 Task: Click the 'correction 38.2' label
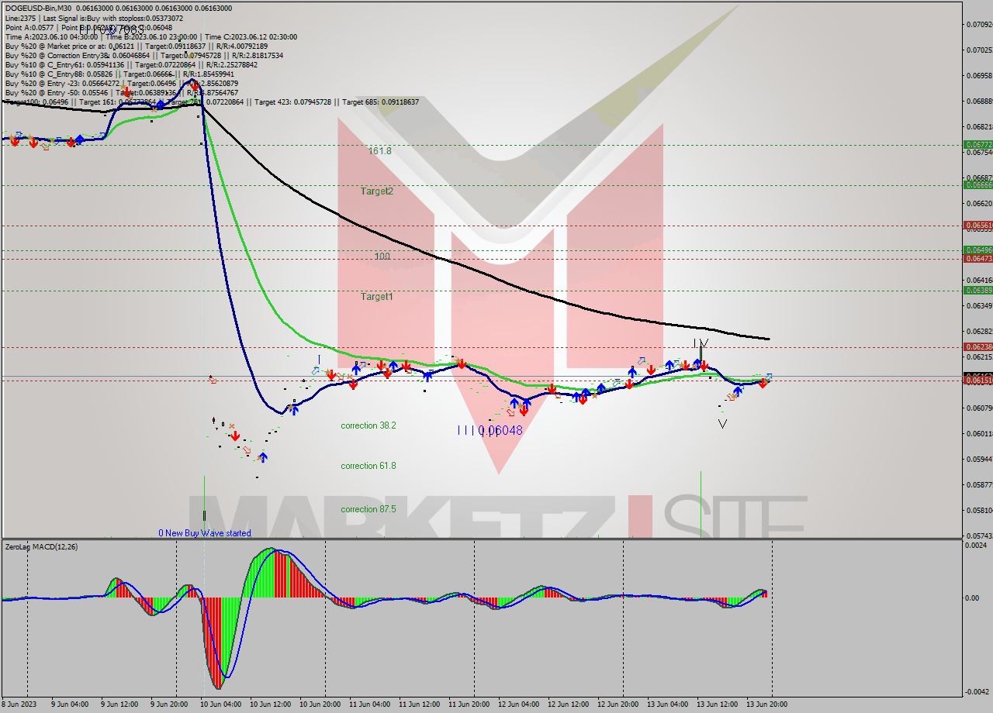click(x=368, y=425)
